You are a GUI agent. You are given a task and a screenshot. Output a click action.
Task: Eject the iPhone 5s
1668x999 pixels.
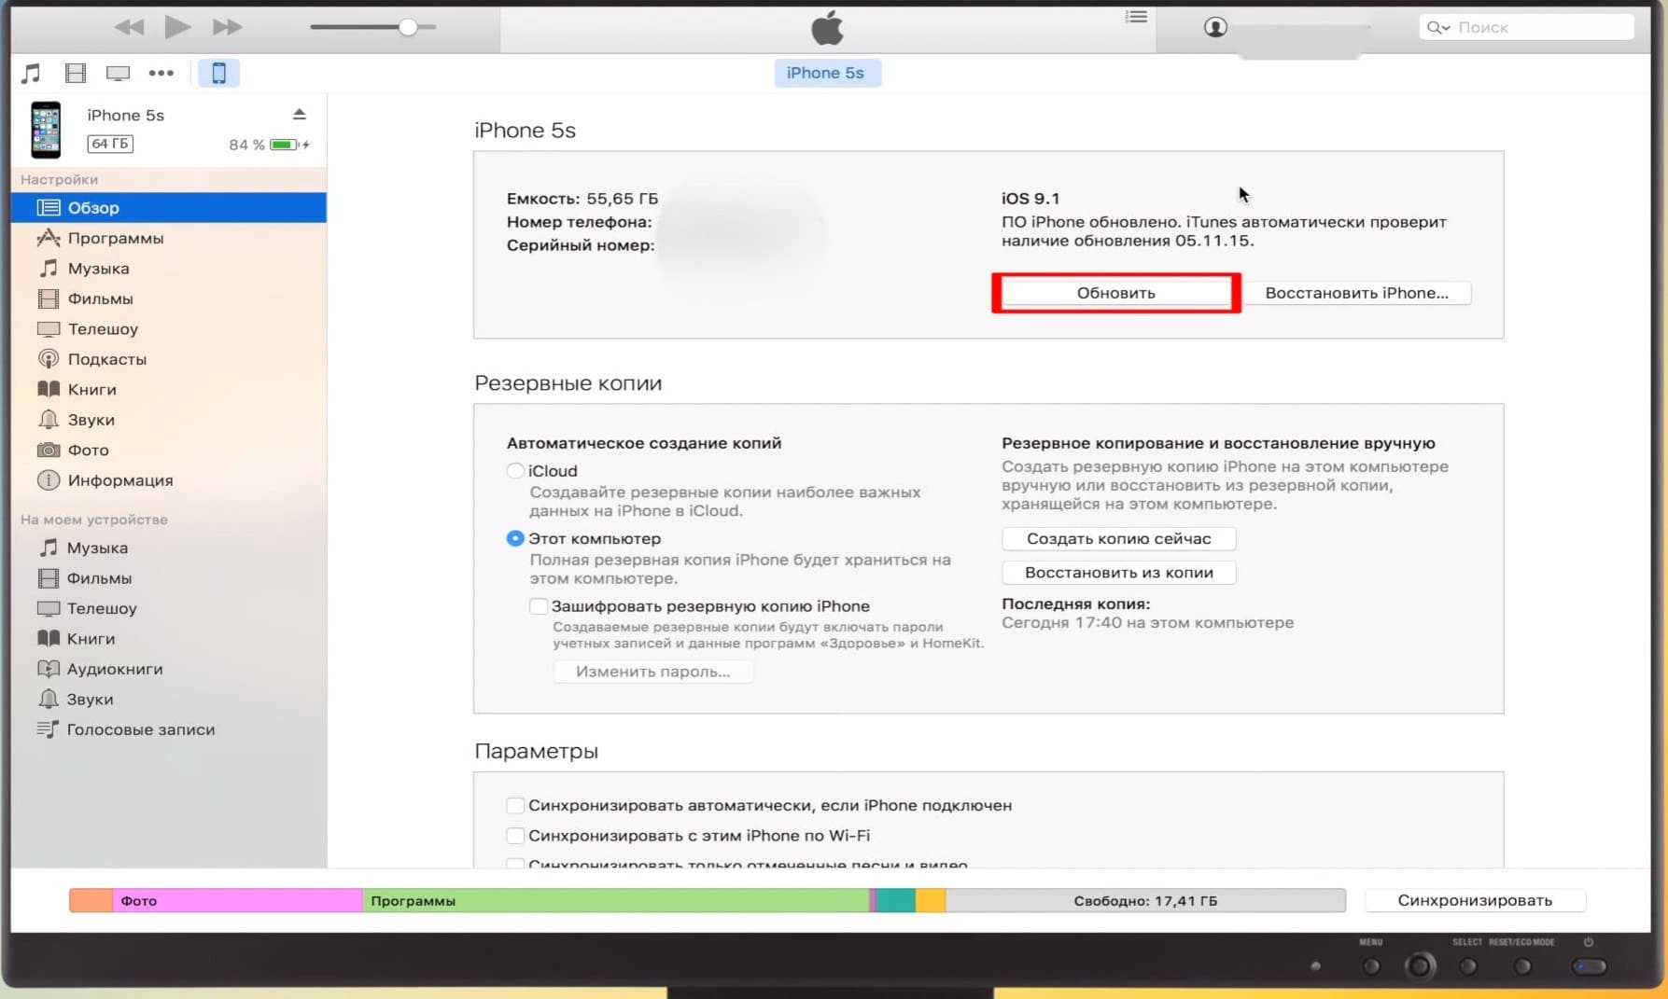coord(299,114)
